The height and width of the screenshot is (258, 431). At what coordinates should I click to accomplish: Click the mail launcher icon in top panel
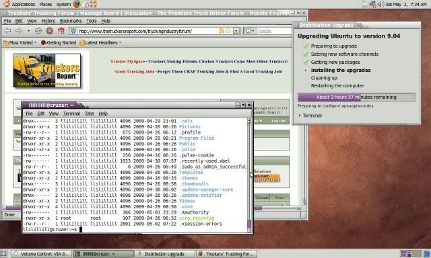[x=86, y=4]
